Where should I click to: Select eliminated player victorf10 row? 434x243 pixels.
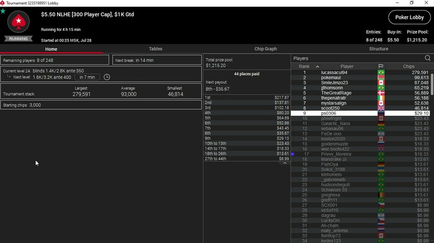coord(361,210)
